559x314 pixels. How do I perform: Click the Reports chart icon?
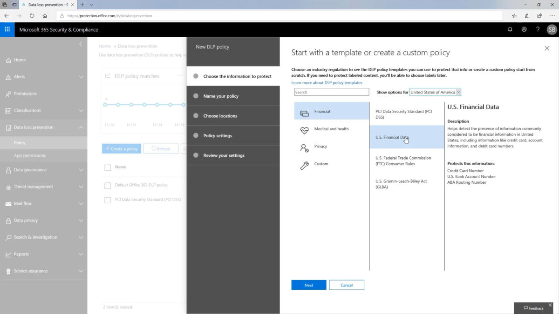click(x=8, y=254)
